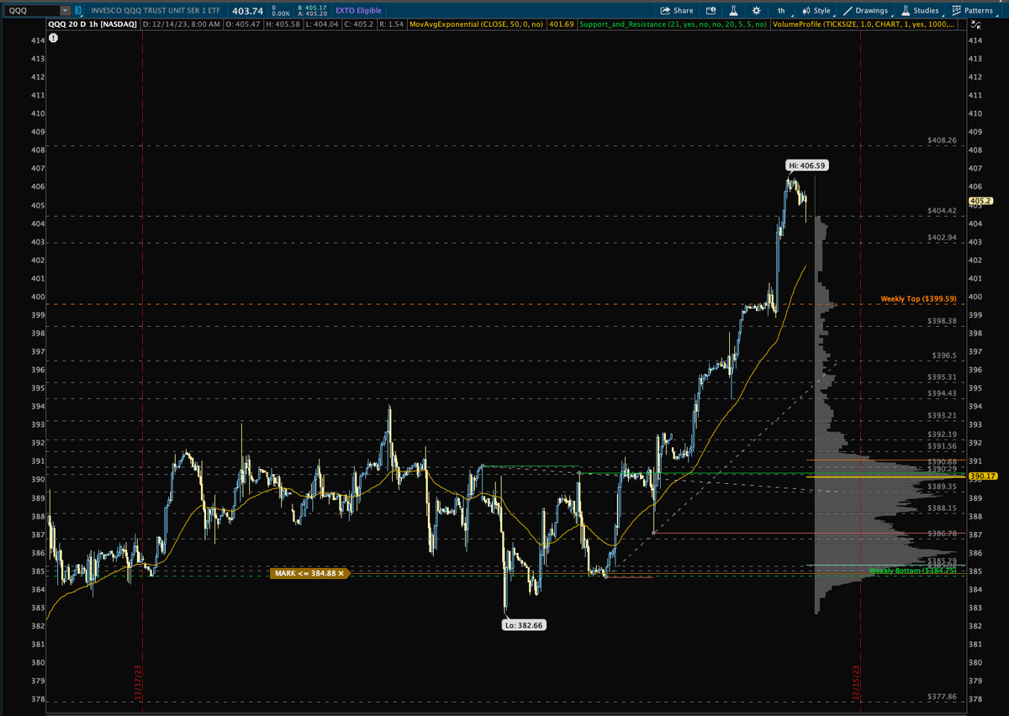Click the 401.69 EMA value label
The height and width of the screenshot is (716, 1009).
point(561,24)
